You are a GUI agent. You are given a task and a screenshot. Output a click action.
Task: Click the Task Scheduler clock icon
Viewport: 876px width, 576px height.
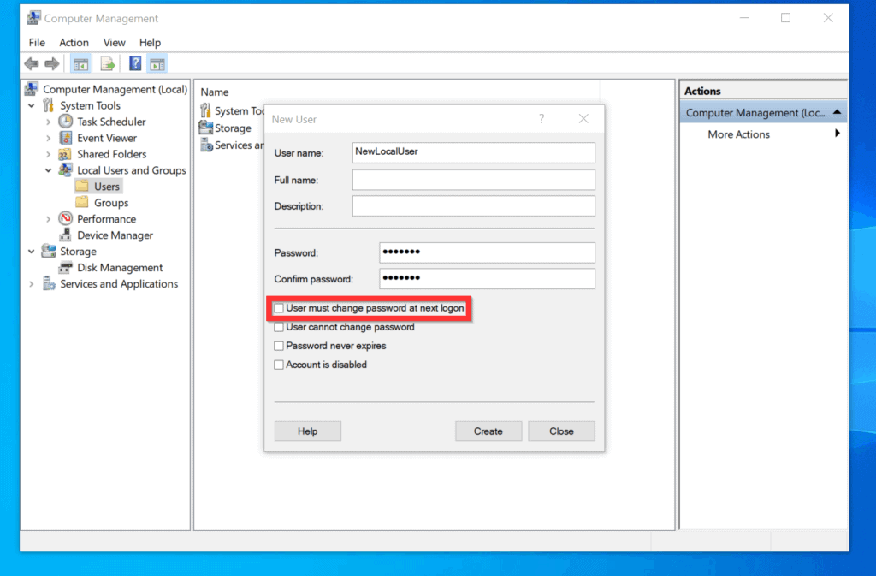65,122
